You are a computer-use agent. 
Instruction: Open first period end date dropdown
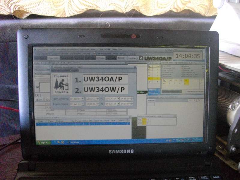[118, 99]
